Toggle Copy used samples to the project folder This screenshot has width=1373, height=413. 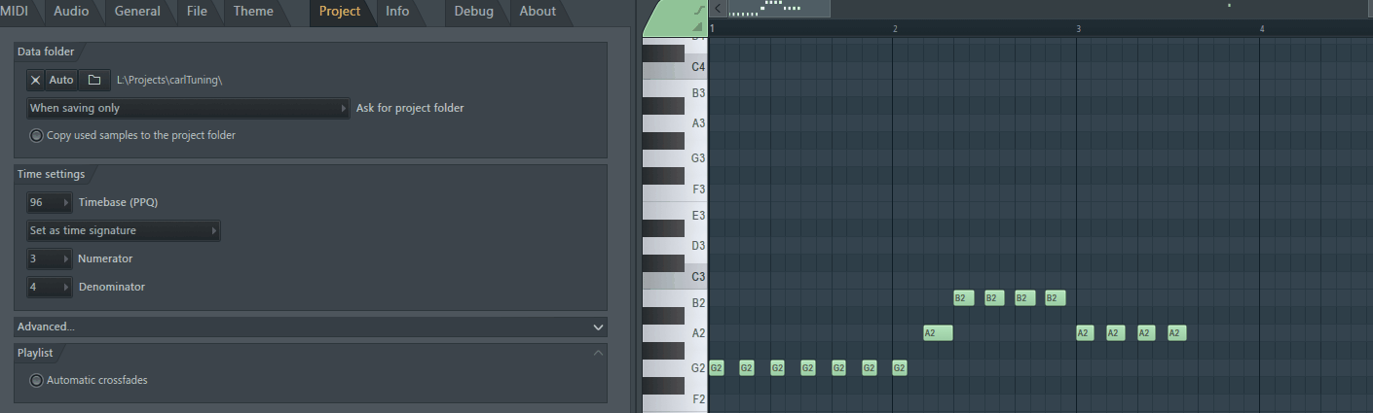(x=37, y=135)
